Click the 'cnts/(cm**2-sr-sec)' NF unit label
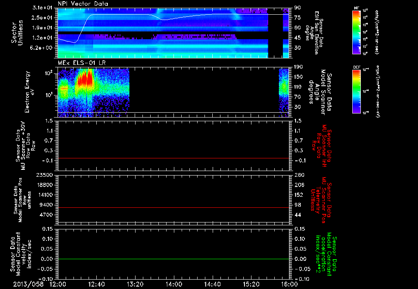This screenshot has height=289, width=418. [377, 32]
